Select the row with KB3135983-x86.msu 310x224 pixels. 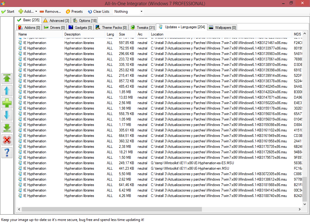coord(159,54)
